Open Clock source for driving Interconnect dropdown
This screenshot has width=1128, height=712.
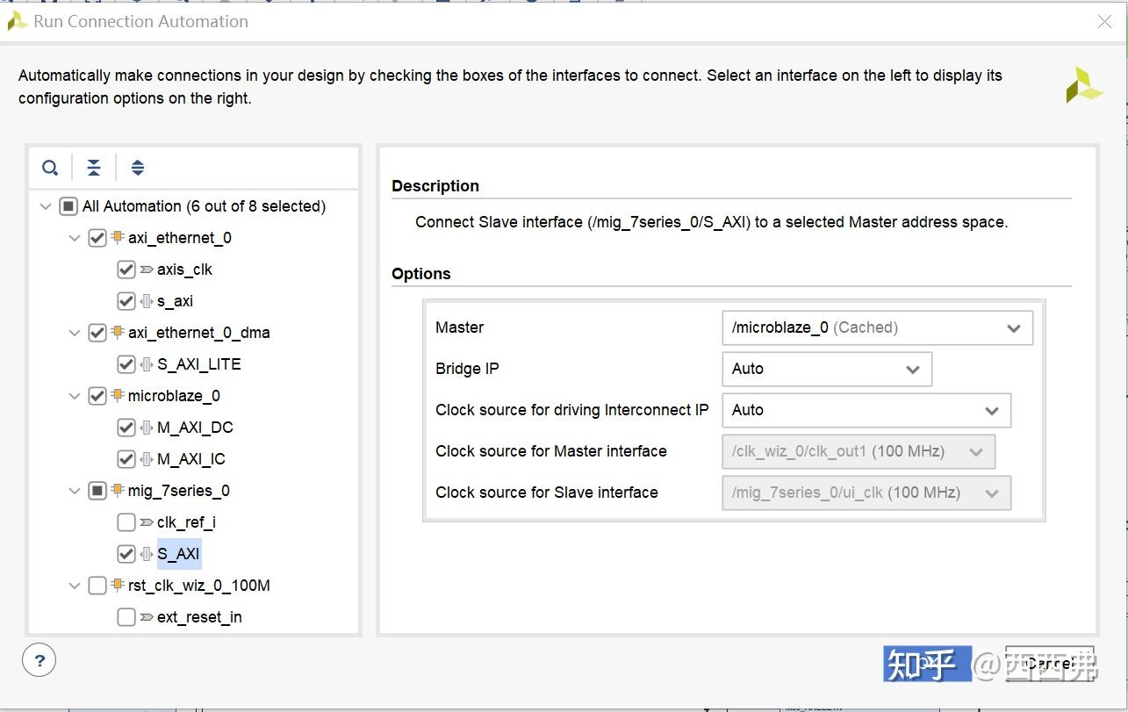865,411
